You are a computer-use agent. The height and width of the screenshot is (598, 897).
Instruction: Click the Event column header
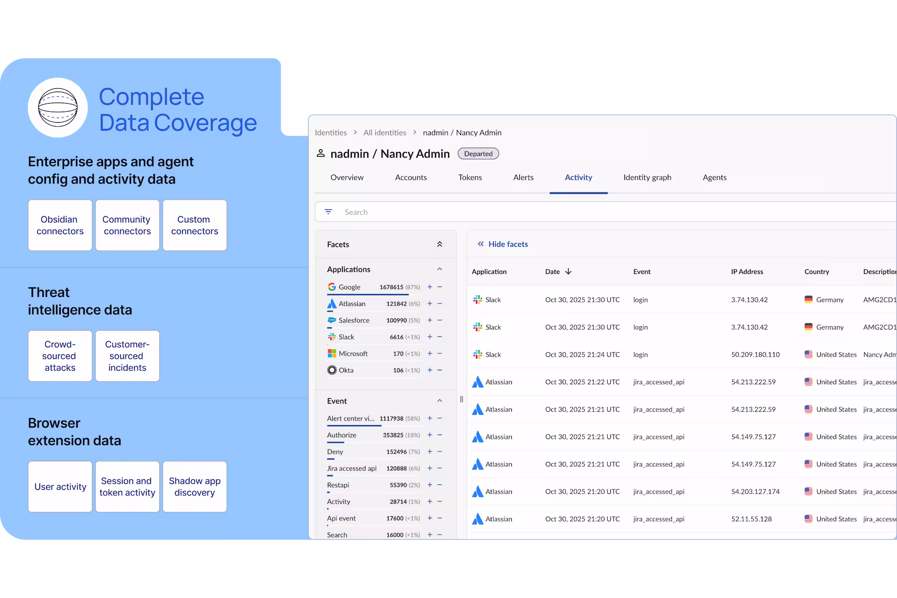pos(642,272)
